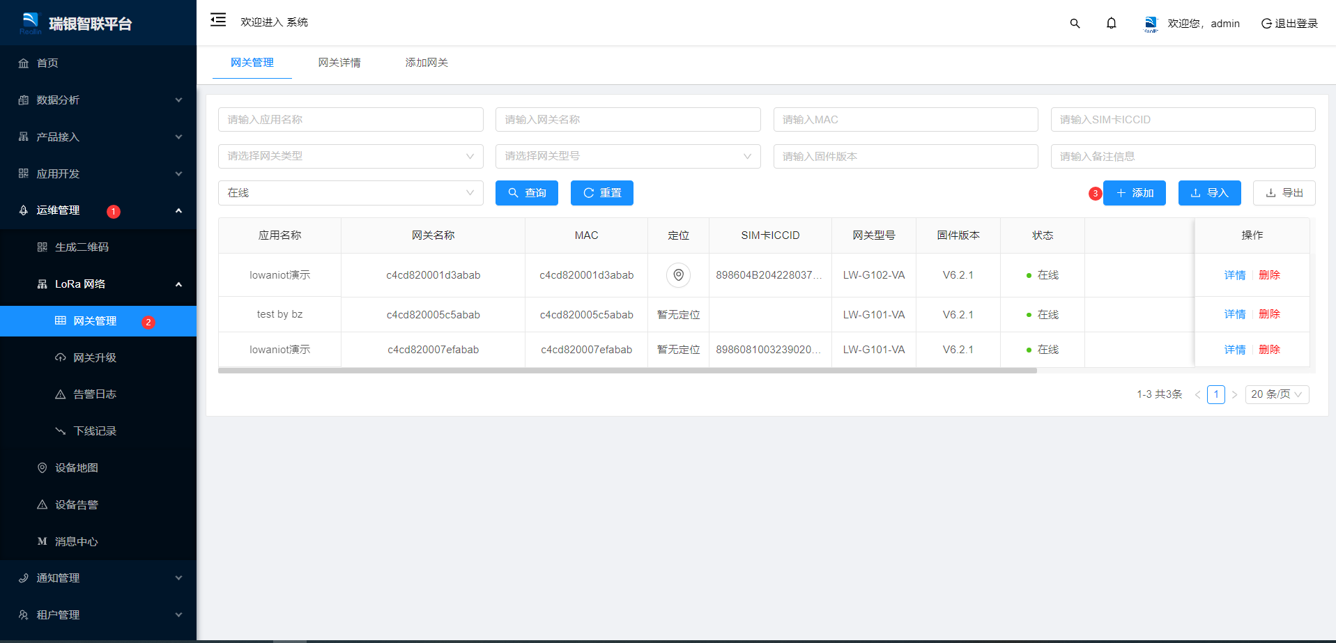Click the 添加 add button
This screenshot has width=1336, height=643.
[1135, 193]
